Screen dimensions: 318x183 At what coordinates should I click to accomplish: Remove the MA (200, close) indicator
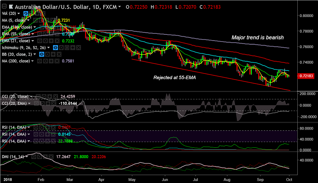(x=57, y=61)
